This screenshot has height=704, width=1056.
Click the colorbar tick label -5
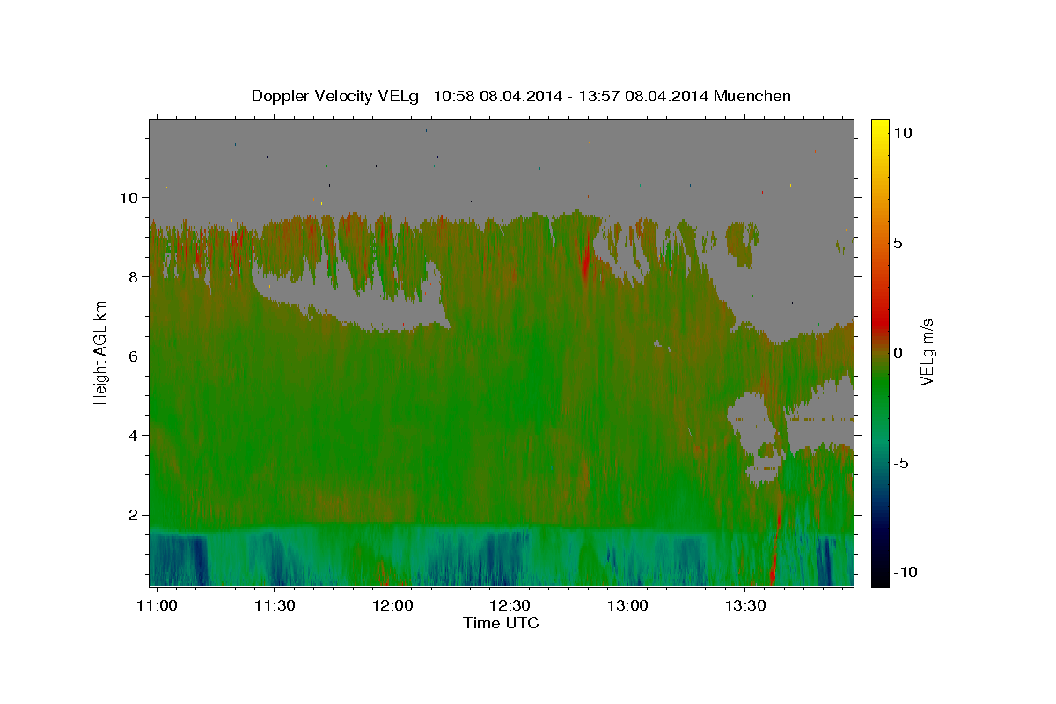(902, 463)
